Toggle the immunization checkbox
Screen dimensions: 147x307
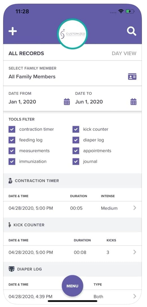point(12,161)
